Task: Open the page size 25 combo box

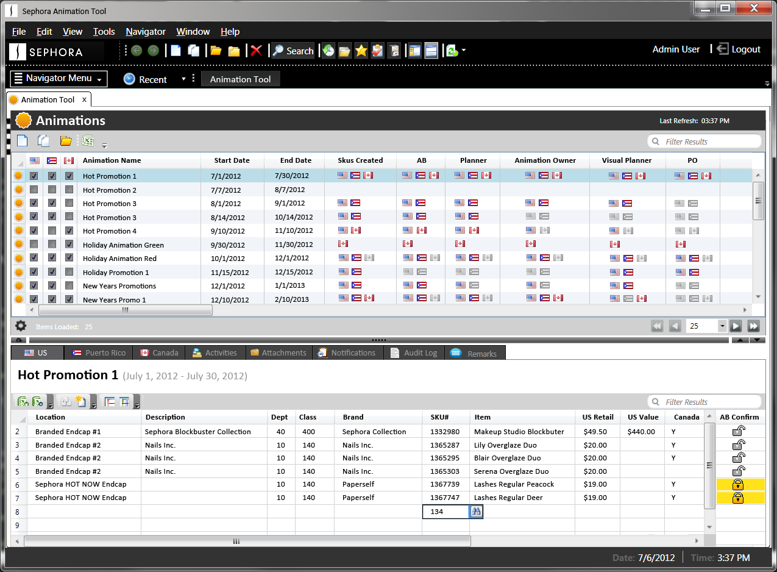Action: pyautogui.click(x=706, y=326)
